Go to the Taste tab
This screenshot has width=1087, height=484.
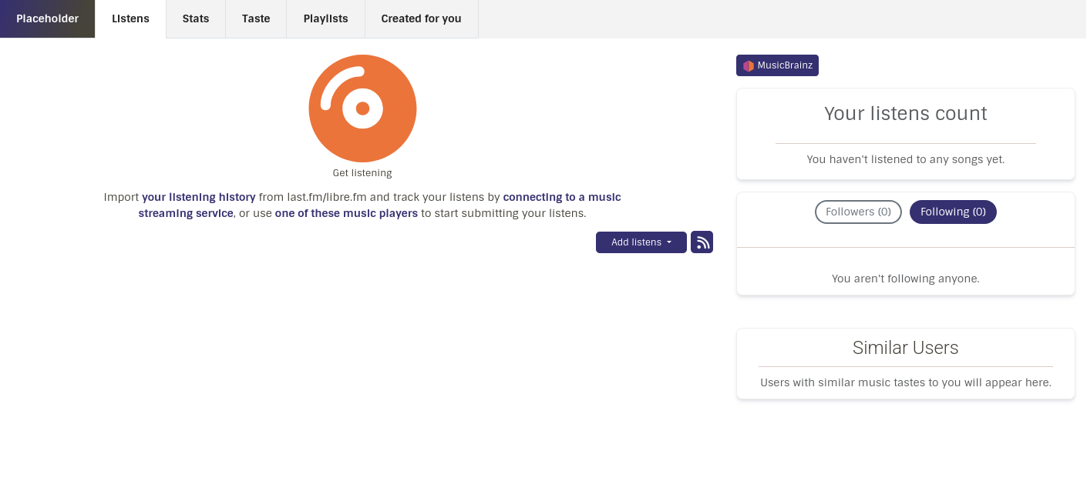coord(256,18)
